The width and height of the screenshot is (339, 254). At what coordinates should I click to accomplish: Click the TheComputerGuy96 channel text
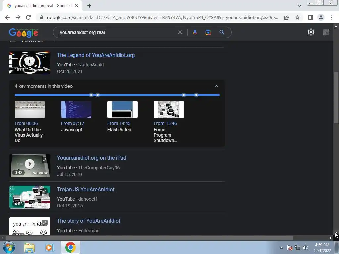[99, 168]
